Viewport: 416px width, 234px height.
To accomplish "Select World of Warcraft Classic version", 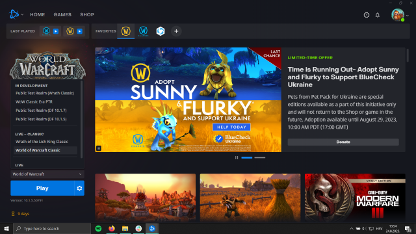I will [45, 150].
